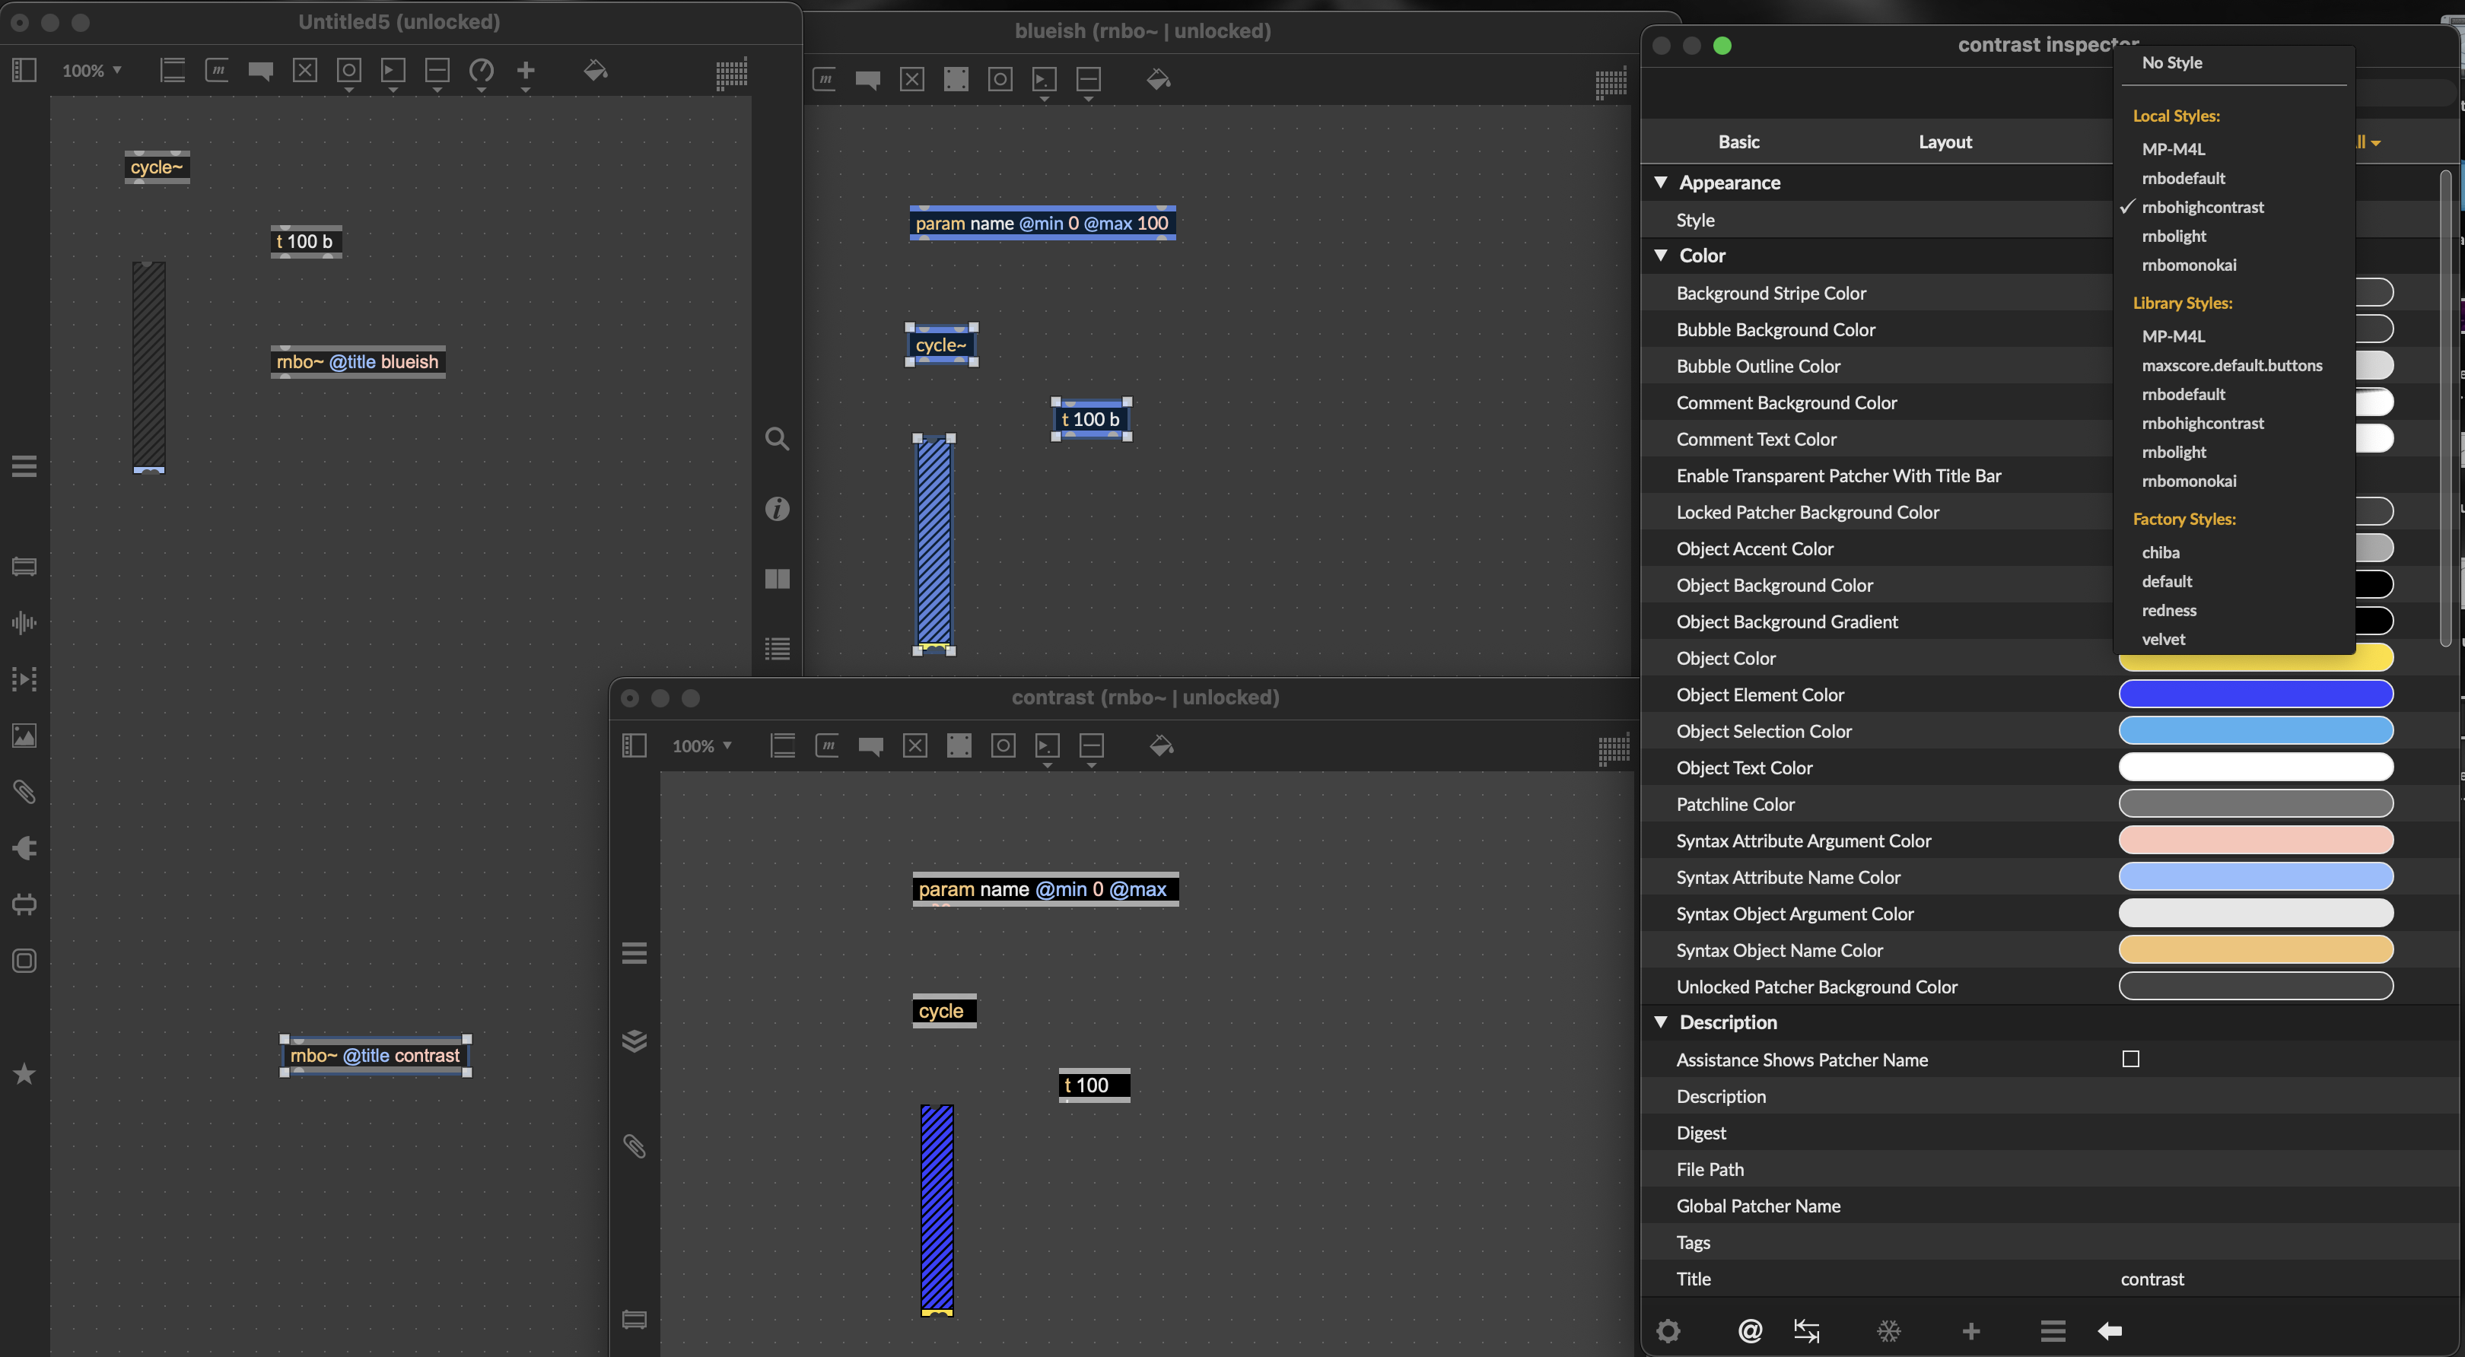Viewport: 2465px width, 1357px height.
Task: Open Syntax Attribute Argument Color swatch
Action: (2256, 841)
